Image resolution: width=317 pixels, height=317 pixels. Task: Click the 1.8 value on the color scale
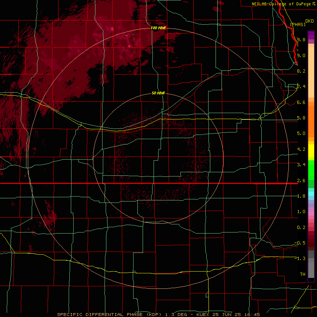[301, 196]
